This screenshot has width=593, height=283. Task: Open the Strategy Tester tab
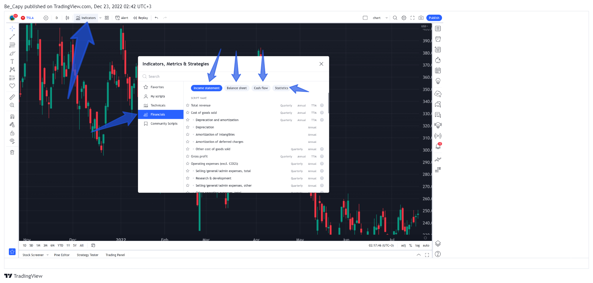88,255
